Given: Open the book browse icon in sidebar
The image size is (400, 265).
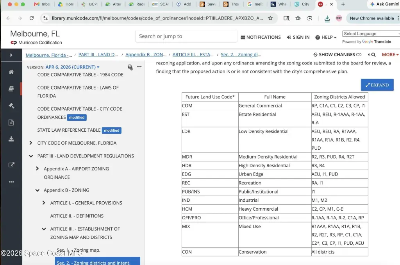Looking at the screenshot, I should pyautogui.click(x=11, y=89).
